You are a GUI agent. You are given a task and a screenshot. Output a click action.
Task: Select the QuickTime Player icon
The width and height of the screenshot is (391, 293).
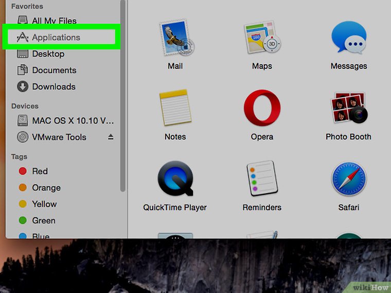point(175,179)
